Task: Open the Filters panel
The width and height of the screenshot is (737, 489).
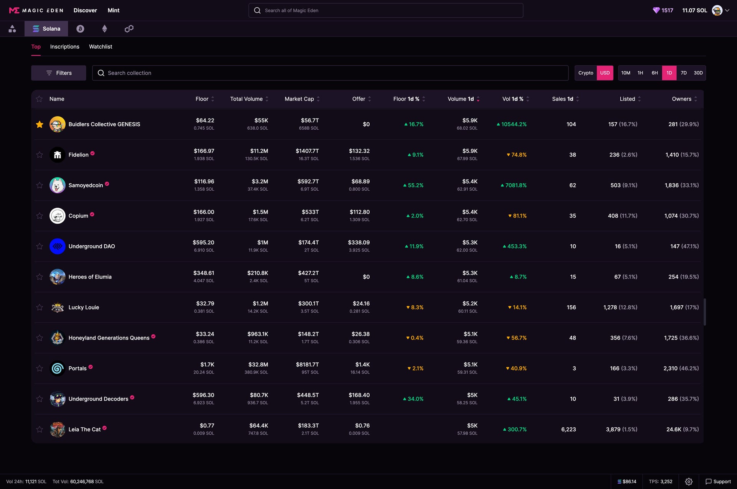Action: [x=58, y=73]
